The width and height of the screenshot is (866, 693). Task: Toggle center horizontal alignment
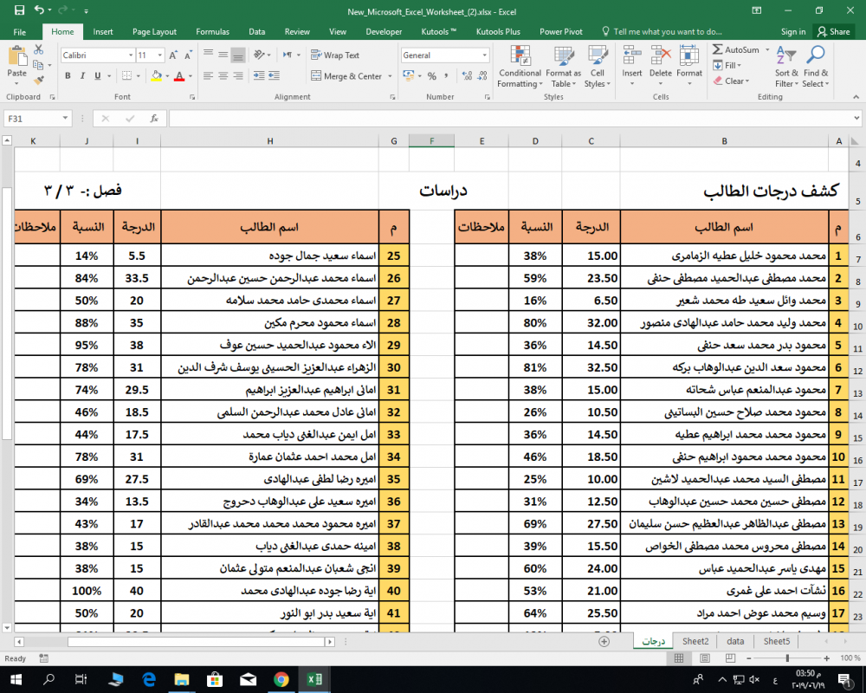[223, 75]
